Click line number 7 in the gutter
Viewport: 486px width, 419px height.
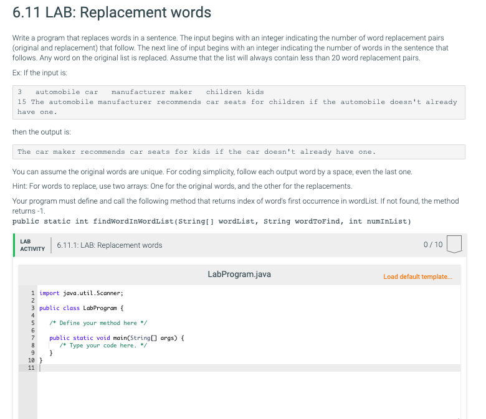tap(33, 338)
